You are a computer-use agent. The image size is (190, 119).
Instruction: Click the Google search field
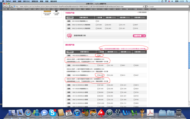(167, 7)
